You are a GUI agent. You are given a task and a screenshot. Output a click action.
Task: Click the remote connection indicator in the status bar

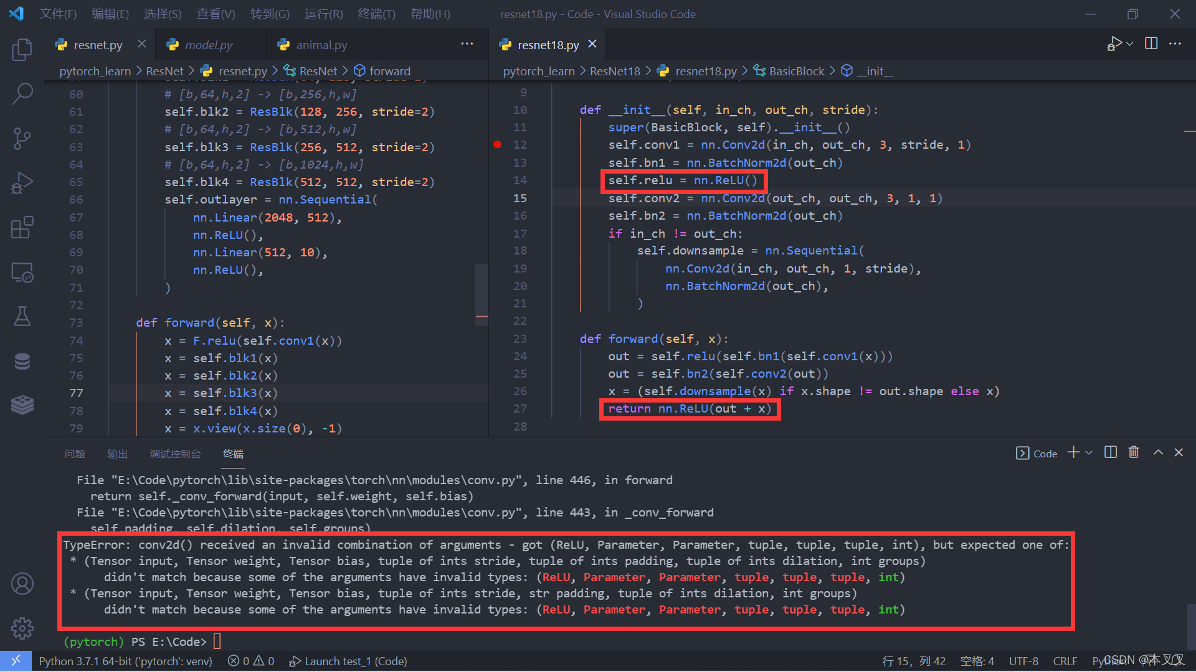click(x=16, y=661)
